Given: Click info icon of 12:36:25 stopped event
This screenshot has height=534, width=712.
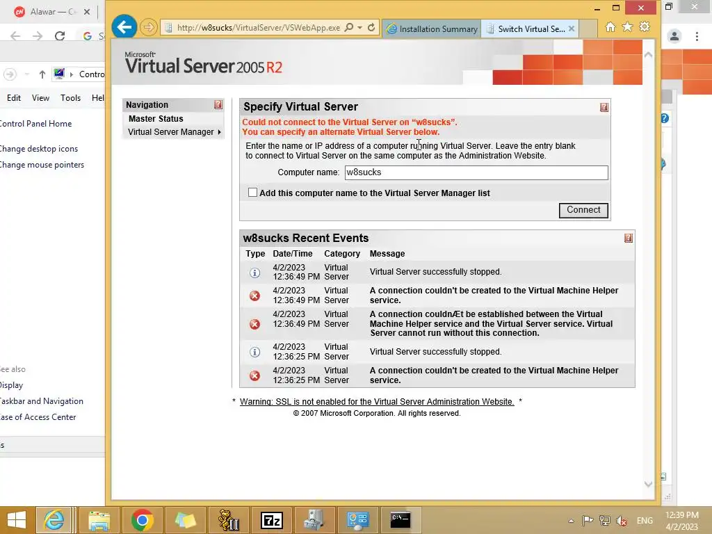Looking at the screenshot, I should click(x=254, y=352).
